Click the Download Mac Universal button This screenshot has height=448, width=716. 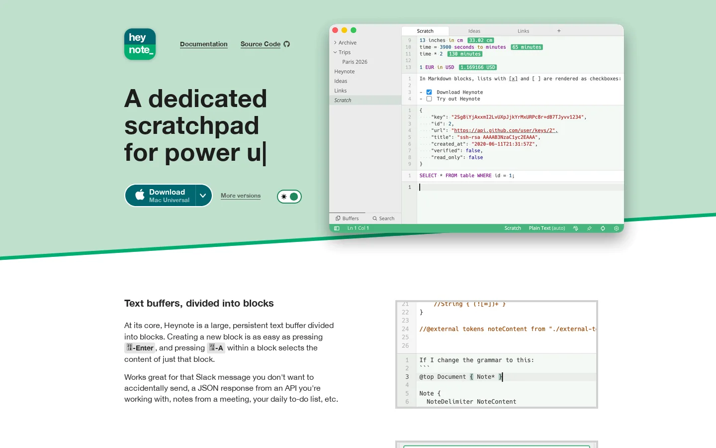tap(161, 196)
